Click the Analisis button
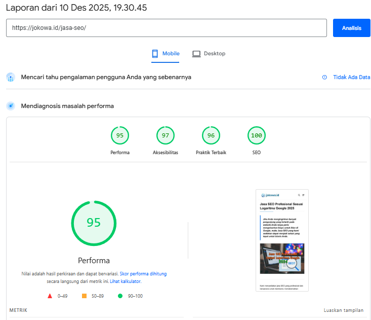This screenshot has width=371, height=320. click(351, 28)
